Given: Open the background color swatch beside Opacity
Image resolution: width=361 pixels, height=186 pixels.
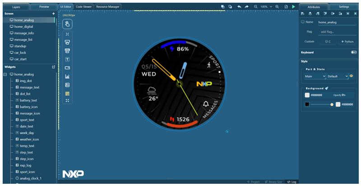Looking at the screenshot, I should (307, 95).
